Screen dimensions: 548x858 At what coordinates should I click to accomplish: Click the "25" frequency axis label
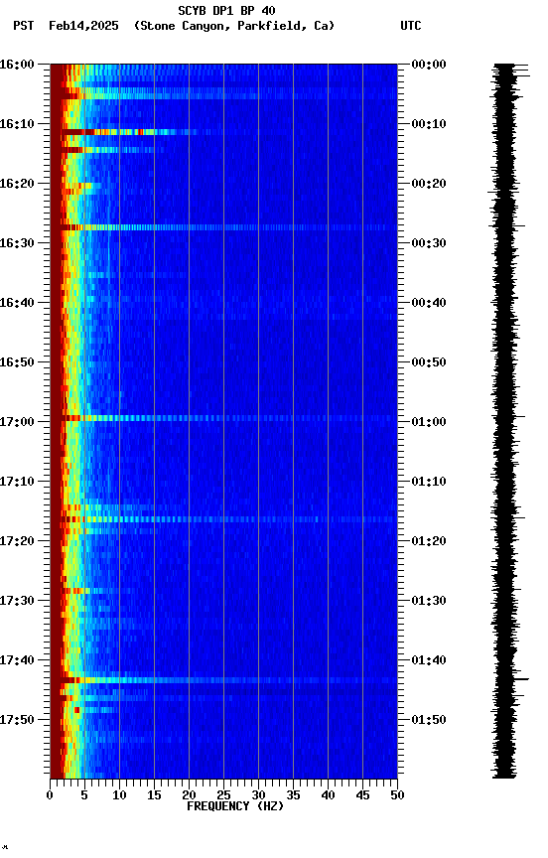coord(223,795)
